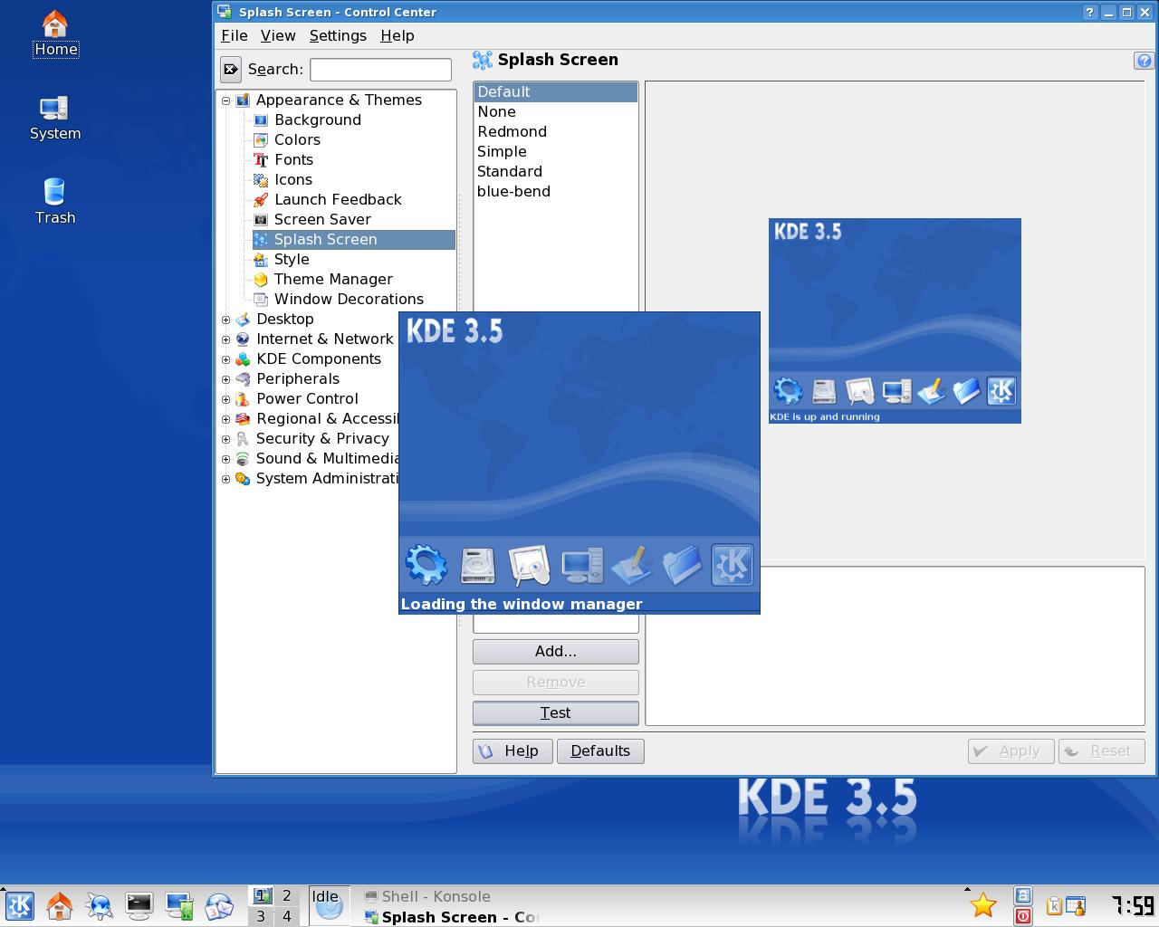The width and height of the screenshot is (1159, 927).
Task: Open the Trash desktop icon
Action: [x=55, y=201]
